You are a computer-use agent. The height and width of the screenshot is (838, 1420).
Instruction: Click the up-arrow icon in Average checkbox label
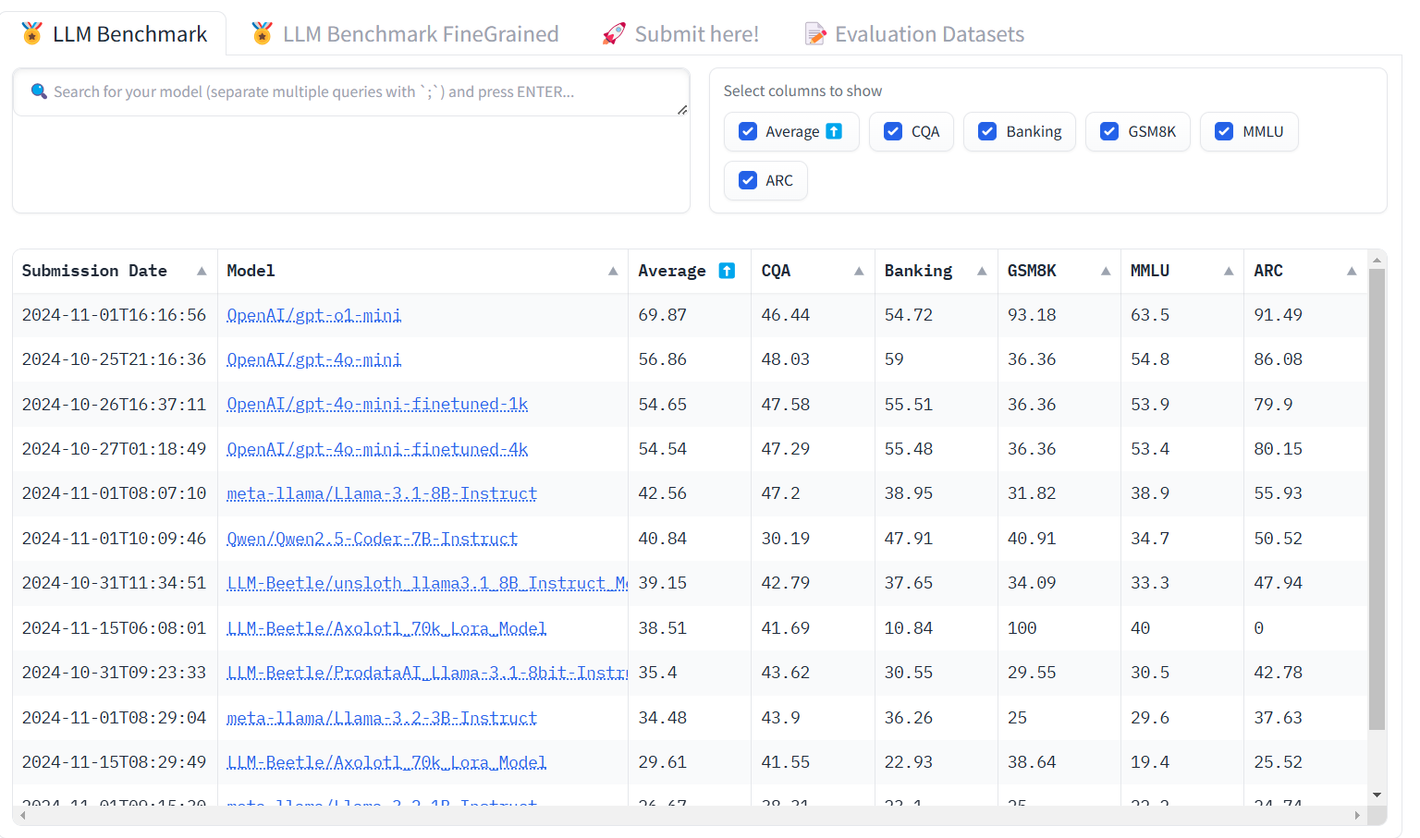(834, 131)
